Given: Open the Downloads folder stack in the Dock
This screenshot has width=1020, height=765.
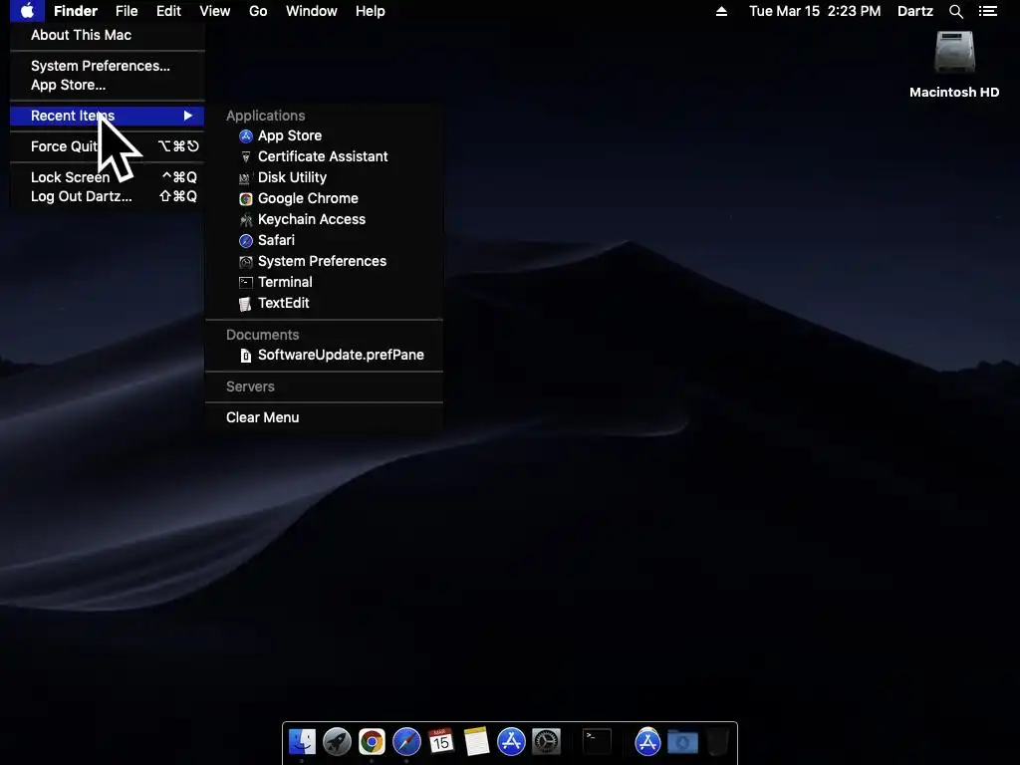Looking at the screenshot, I should (682, 741).
